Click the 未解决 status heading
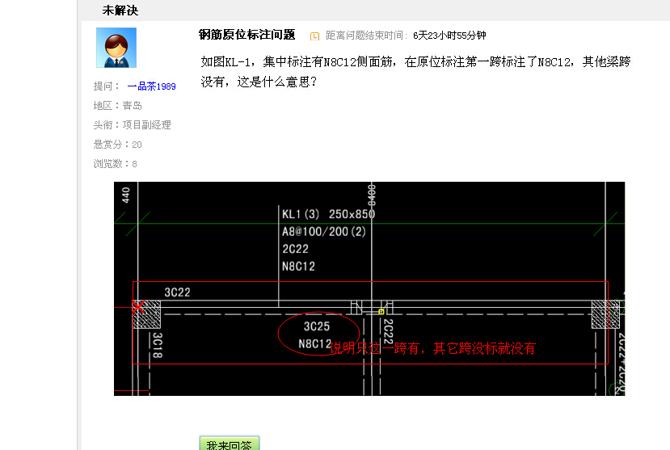 pyautogui.click(x=120, y=11)
